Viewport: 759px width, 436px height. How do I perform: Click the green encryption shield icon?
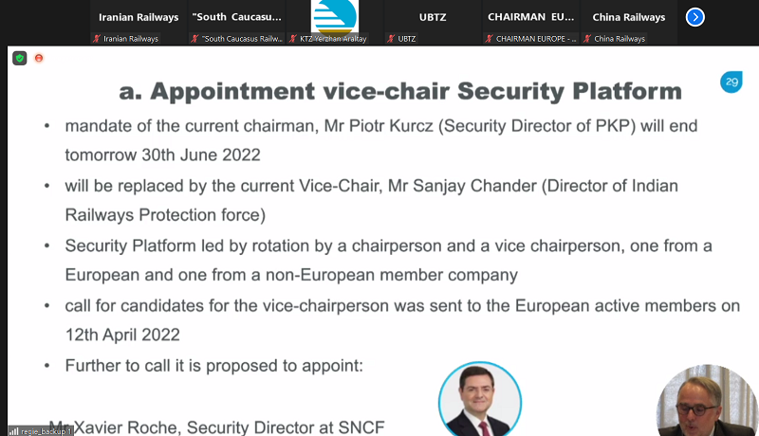19,58
